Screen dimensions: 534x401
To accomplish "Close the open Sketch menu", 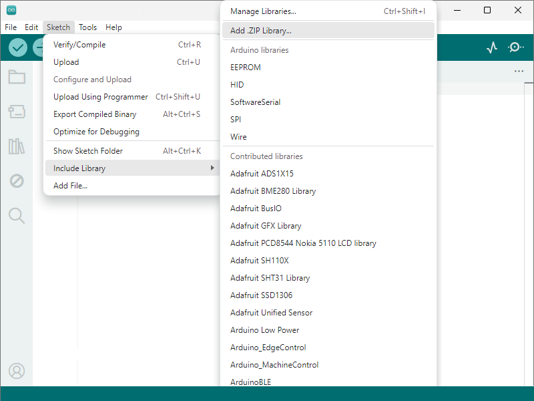I will pyautogui.click(x=58, y=27).
